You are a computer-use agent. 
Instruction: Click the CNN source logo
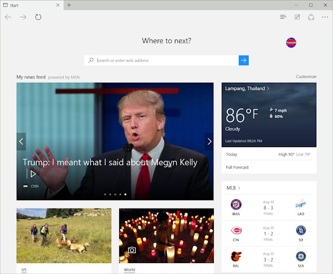pyautogui.click(x=25, y=186)
